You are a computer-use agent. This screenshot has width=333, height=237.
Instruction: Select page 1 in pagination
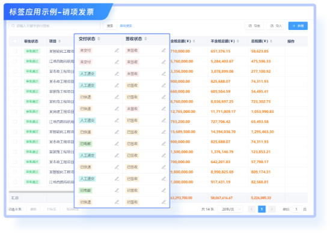click(x=261, y=209)
